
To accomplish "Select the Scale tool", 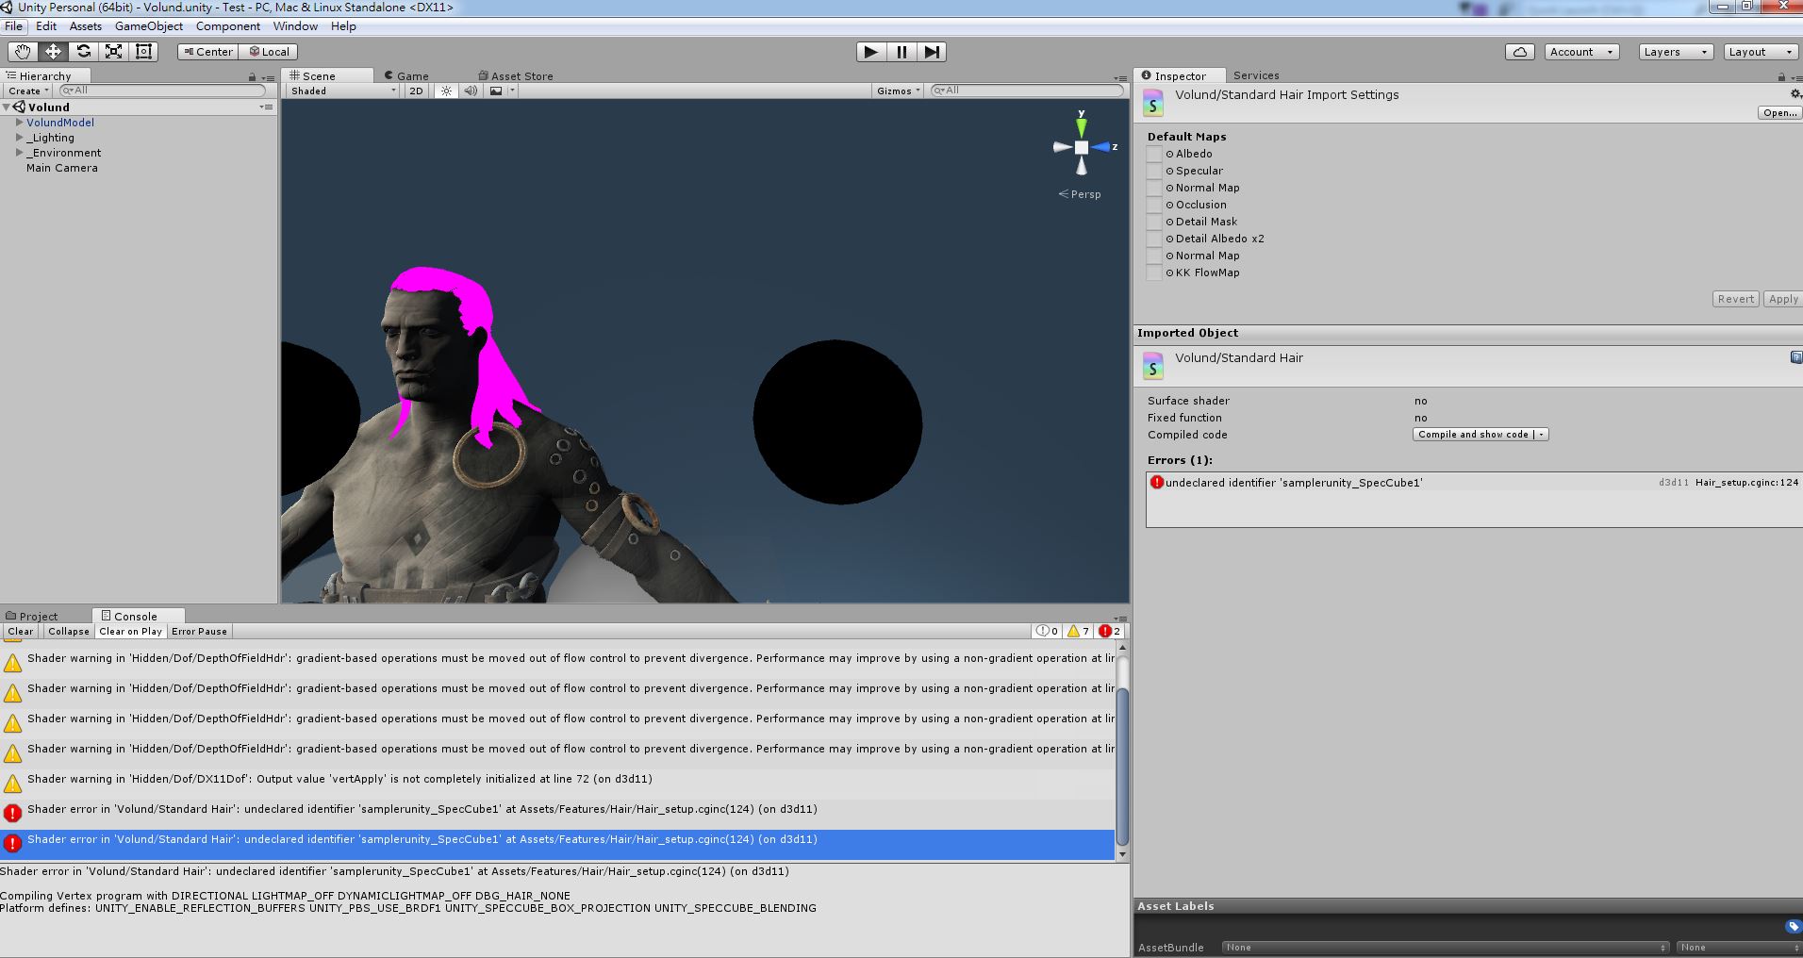I will click(x=113, y=52).
